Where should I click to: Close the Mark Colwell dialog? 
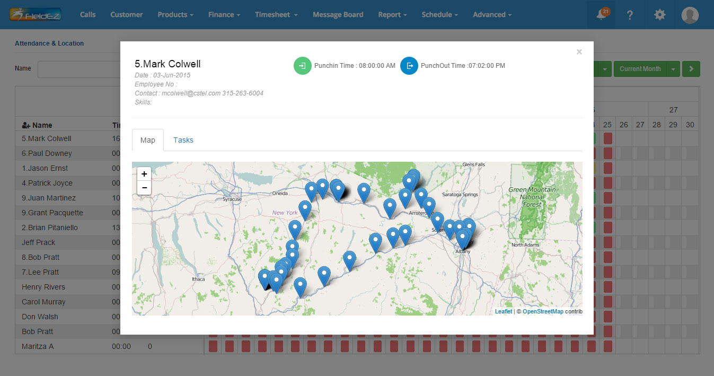click(x=579, y=51)
